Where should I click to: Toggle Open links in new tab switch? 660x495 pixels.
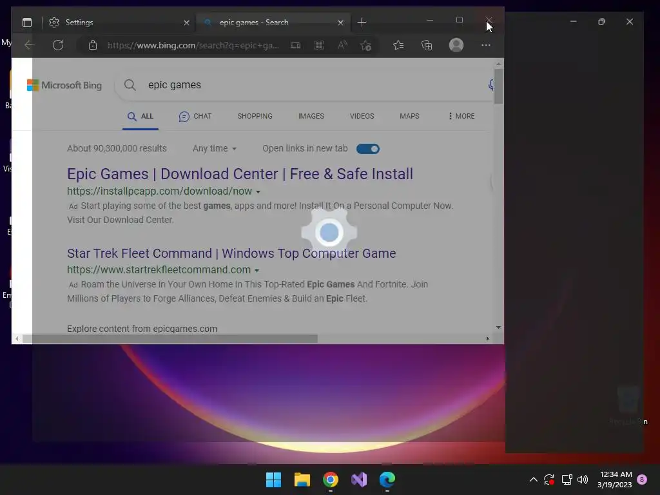click(x=368, y=149)
